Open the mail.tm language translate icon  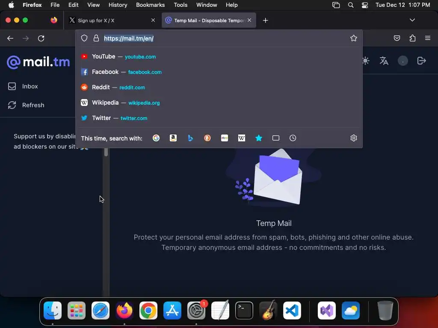[384, 61]
